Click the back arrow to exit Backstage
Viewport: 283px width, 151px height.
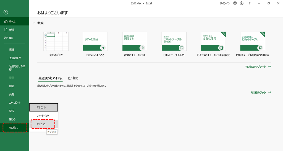pyautogui.click(x=6, y=12)
